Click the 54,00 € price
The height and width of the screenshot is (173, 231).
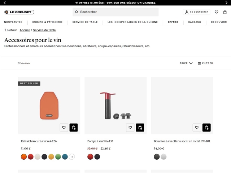point(159,148)
